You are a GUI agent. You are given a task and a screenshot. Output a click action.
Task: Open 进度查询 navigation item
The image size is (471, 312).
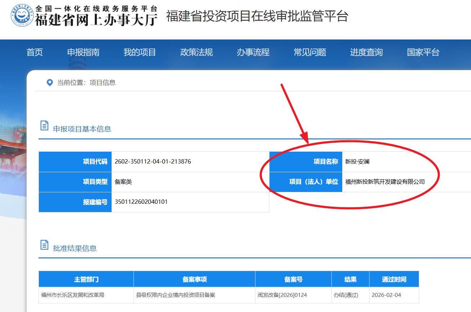point(366,52)
